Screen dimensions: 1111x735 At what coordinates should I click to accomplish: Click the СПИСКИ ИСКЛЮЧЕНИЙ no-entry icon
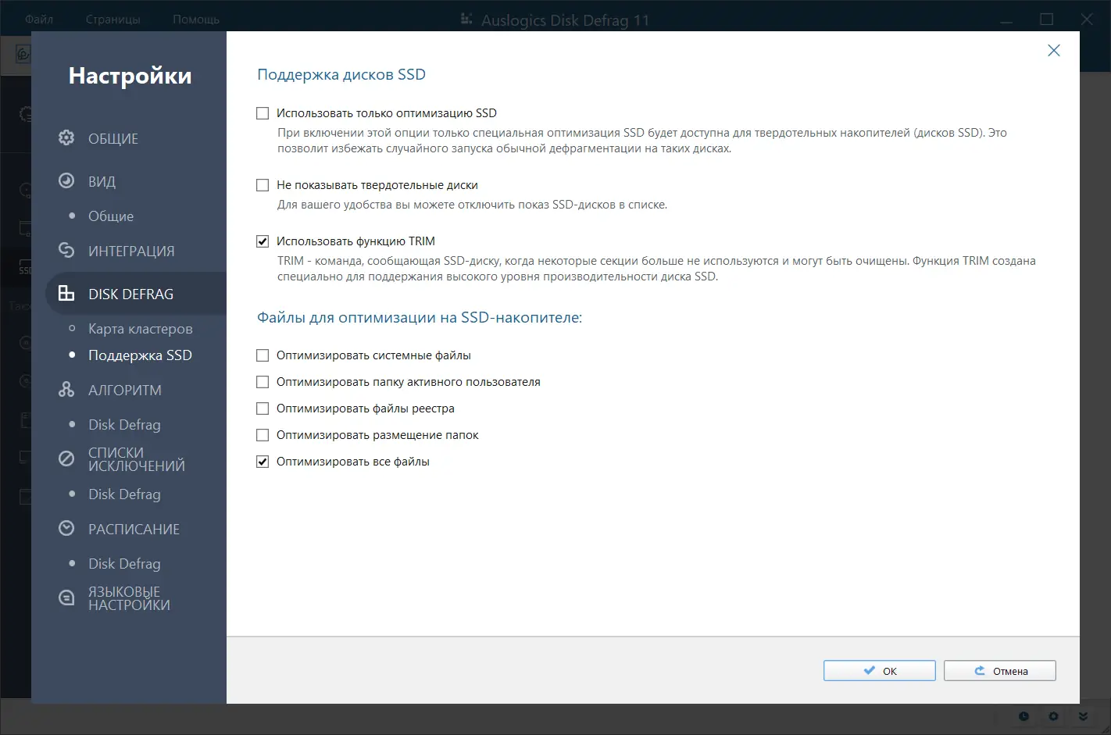(x=67, y=458)
